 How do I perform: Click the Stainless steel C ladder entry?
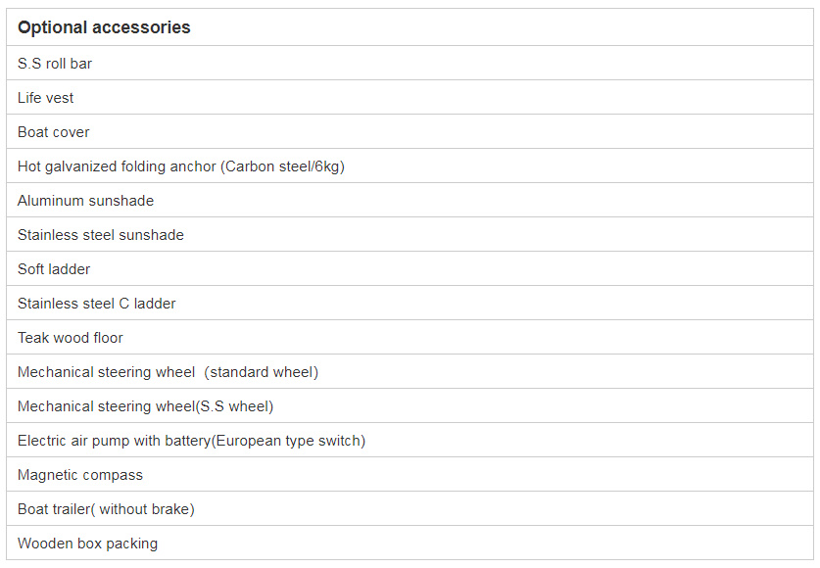coord(97,304)
